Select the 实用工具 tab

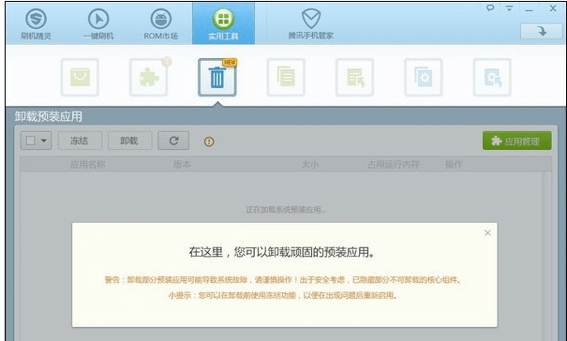223,23
